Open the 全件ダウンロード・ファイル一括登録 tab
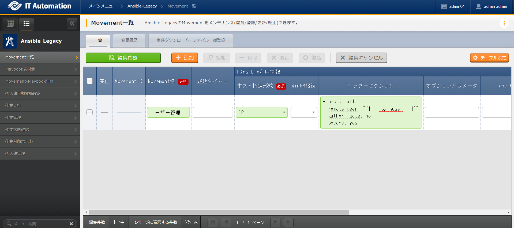Image resolution: width=514 pixels, height=228 pixels. click(x=191, y=40)
